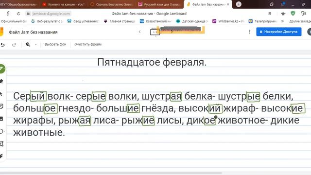The image size is (311, 175).
Task: Activate the Text box tool
Action: click(x=1, y=144)
